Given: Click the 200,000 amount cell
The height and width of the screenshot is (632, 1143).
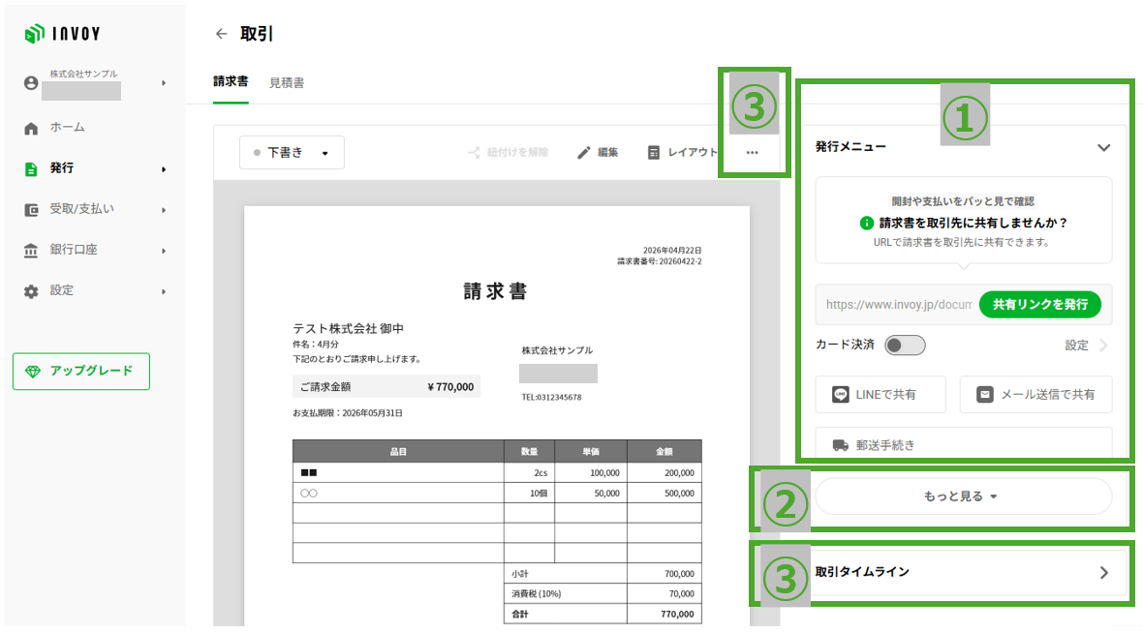Looking at the screenshot, I should click(664, 472).
